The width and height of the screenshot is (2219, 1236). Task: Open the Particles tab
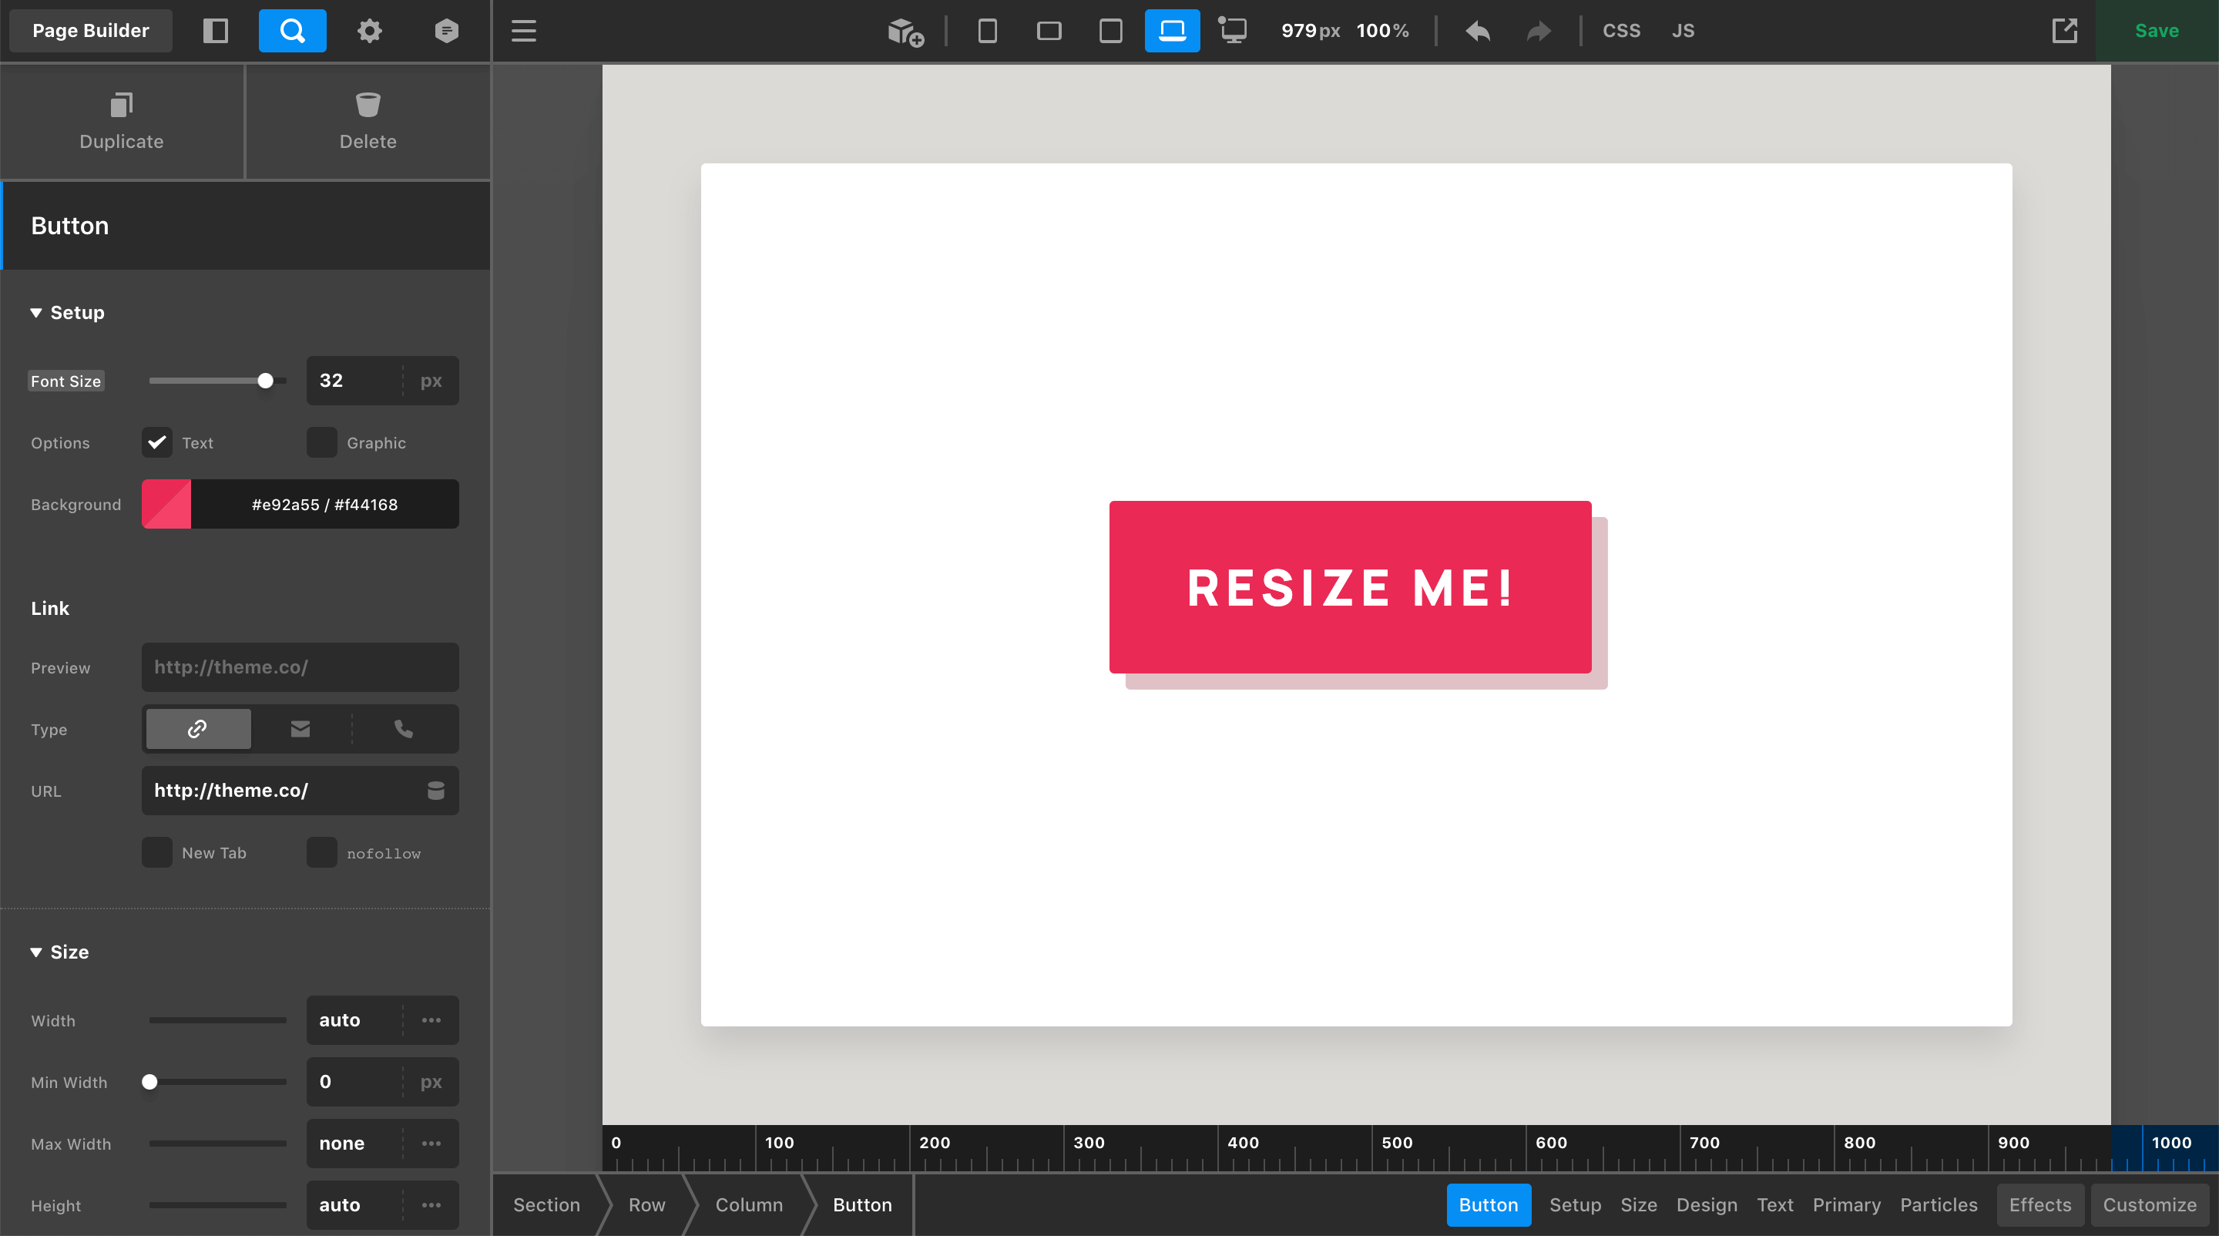tap(1939, 1205)
